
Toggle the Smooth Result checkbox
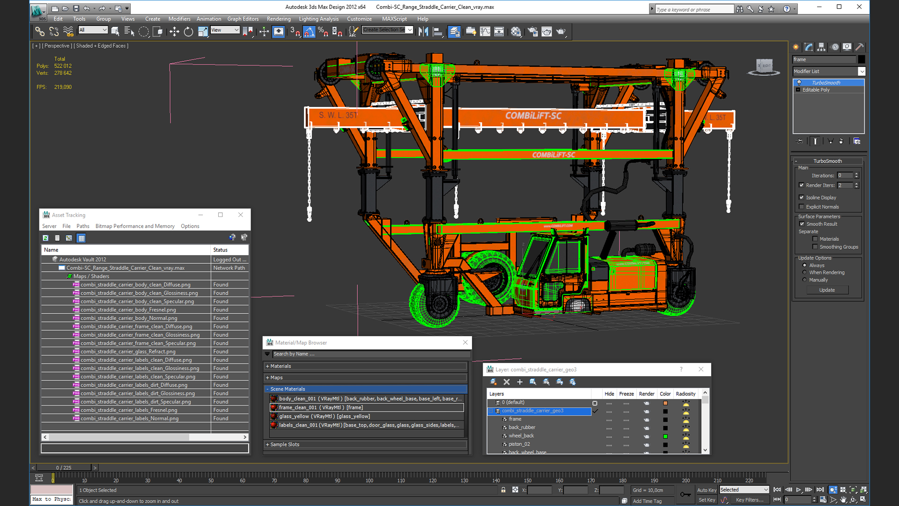tap(802, 224)
